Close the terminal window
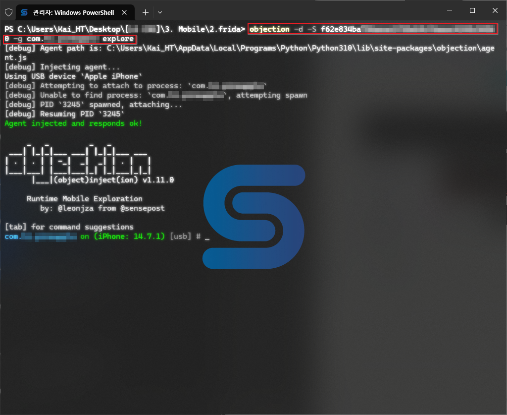This screenshot has height=415, width=507. click(495, 10)
